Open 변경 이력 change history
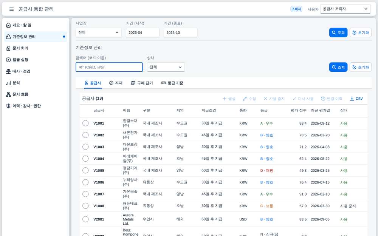 coord(332,99)
